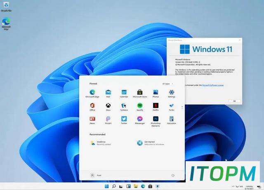Launch Solitaire

click(x=124, y=107)
